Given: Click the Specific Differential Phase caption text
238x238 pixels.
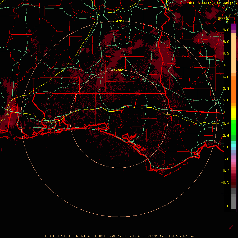Looking at the screenshot, I should click(119, 236).
